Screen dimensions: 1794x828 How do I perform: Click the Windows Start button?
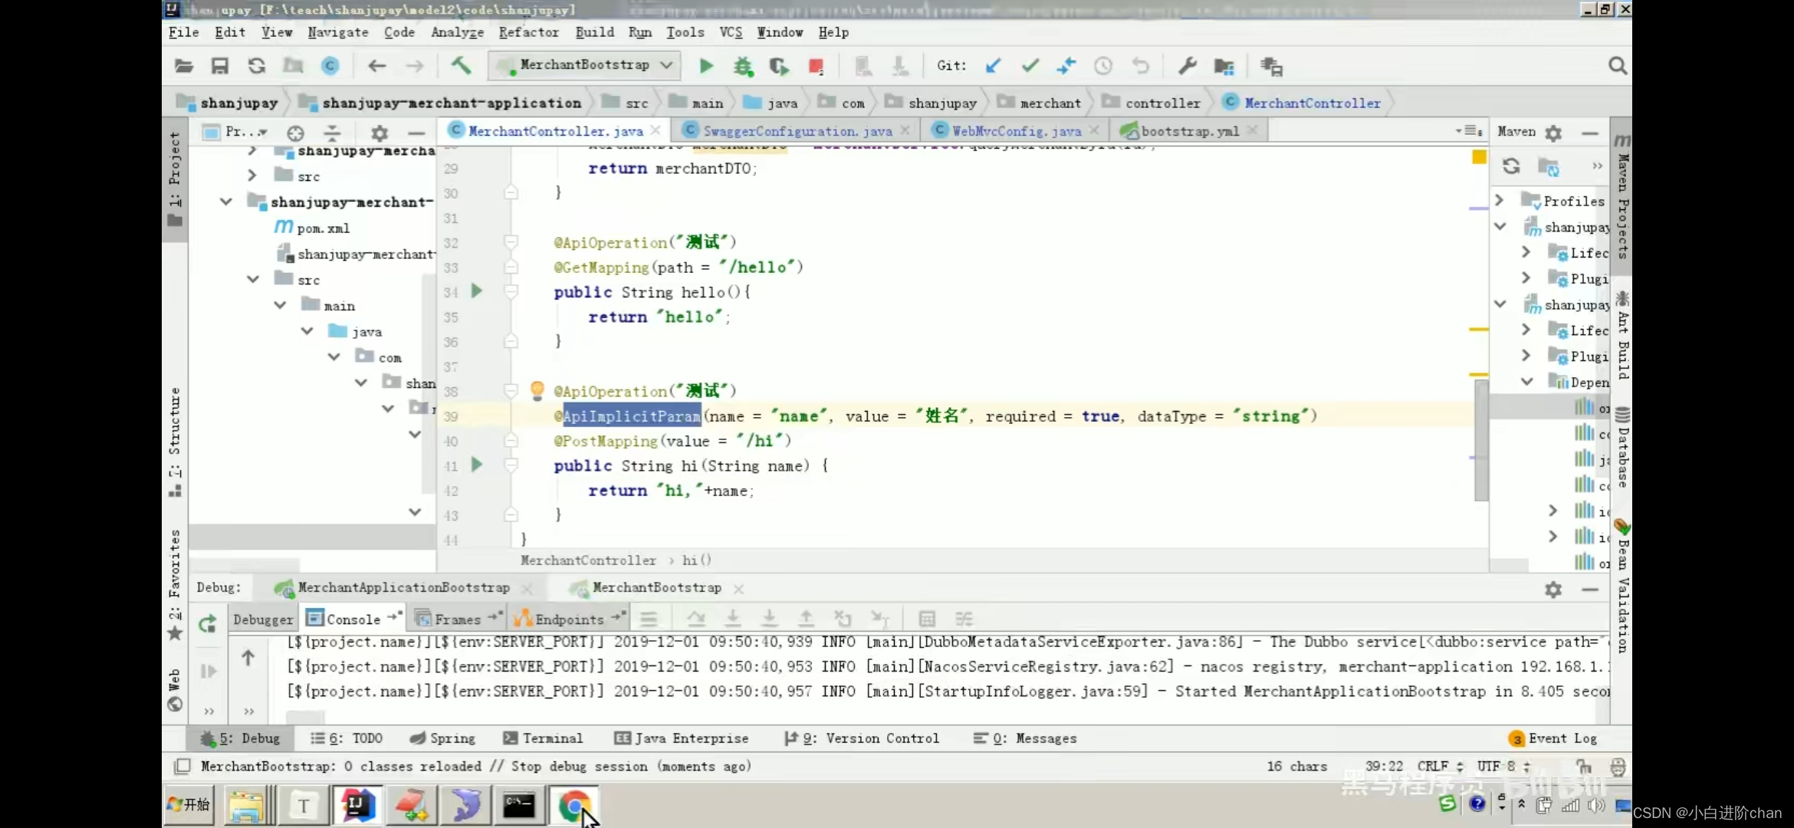[x=189, y=805]
